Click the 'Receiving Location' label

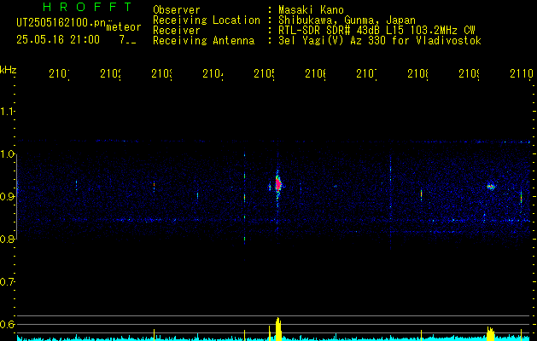[x=207, y=20]
